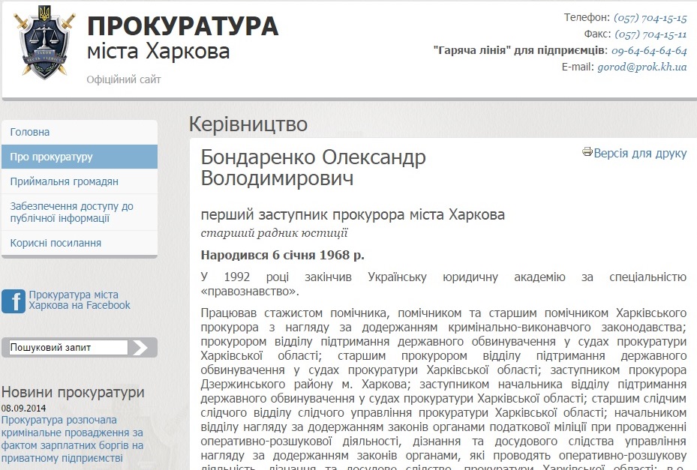
Task: Open Прокуратура міста Харкова на Facebook link
Action: [x=79, y=300]
